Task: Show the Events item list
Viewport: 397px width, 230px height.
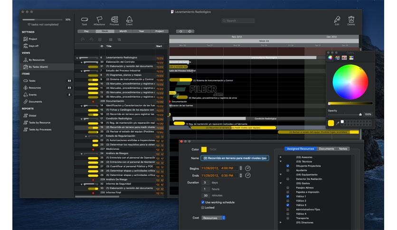Action: click(x=30, y=95)
